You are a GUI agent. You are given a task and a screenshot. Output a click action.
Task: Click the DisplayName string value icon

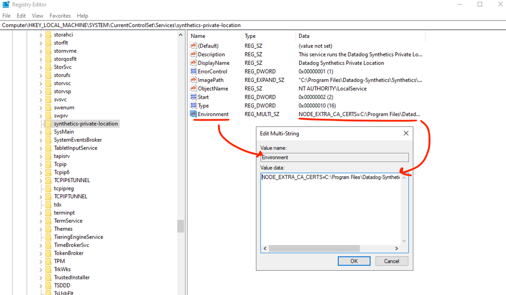point(193,63)
